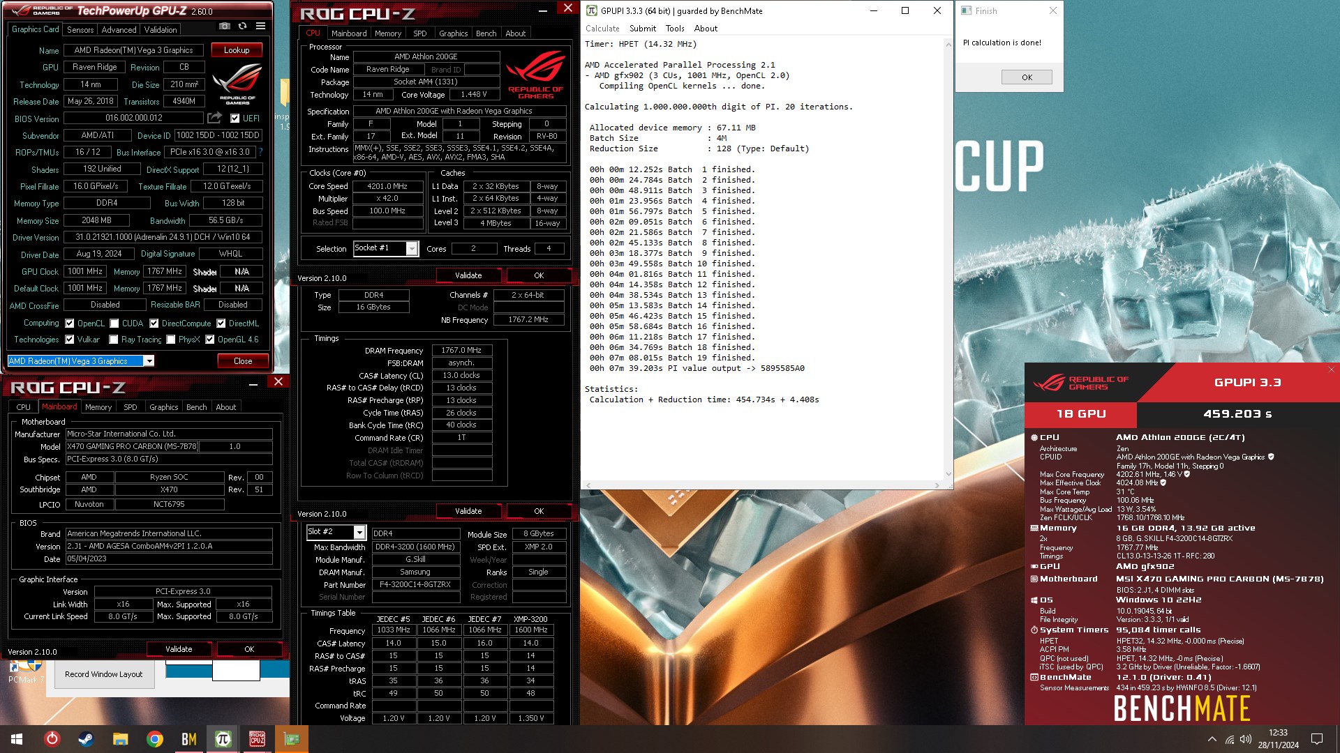Screen dimensions: 1340x753
Task: Switch to ROG CPU-Z via taskbar icon
Action: (x=257, y=739)
